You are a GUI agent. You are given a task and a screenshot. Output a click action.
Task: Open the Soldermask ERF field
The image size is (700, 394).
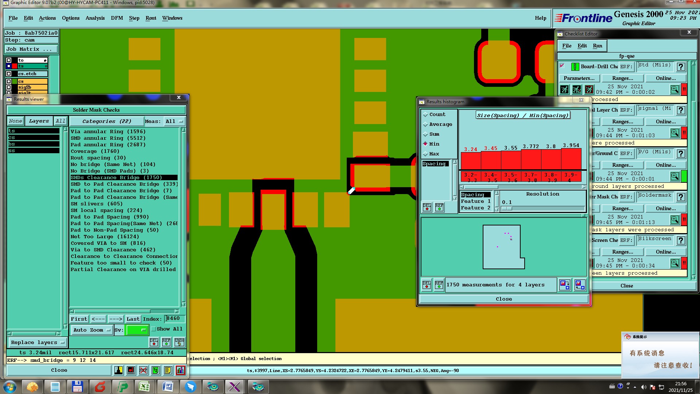click(654, 196)
